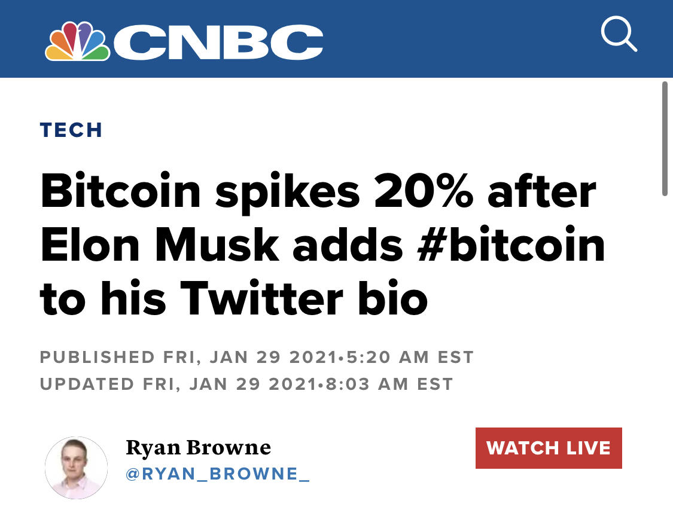Click the word "spikes" in headline
This screenshot has height=516, width=673.
288,193
